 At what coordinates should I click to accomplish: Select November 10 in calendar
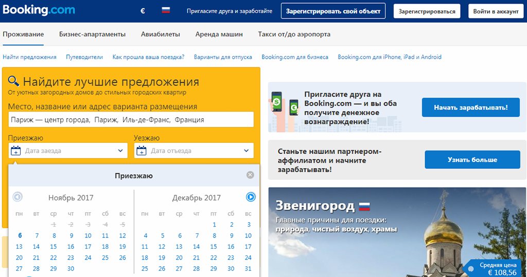88,236
